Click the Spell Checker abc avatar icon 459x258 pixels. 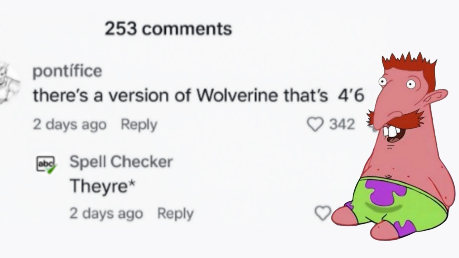coord(46,163)
